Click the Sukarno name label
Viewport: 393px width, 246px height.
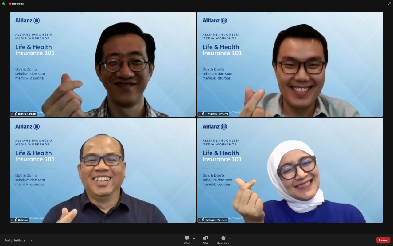(x=23, y=220)
